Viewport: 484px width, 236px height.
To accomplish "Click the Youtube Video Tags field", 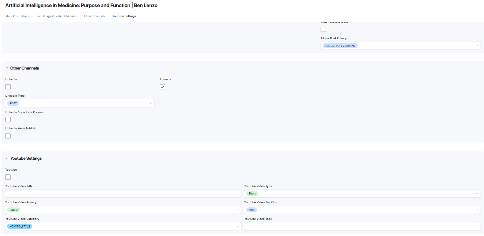I will (x=362, y=226).
